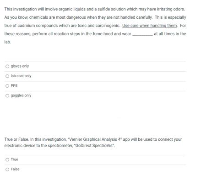Click the 'lab coat only' answer label

coord(21,76)
